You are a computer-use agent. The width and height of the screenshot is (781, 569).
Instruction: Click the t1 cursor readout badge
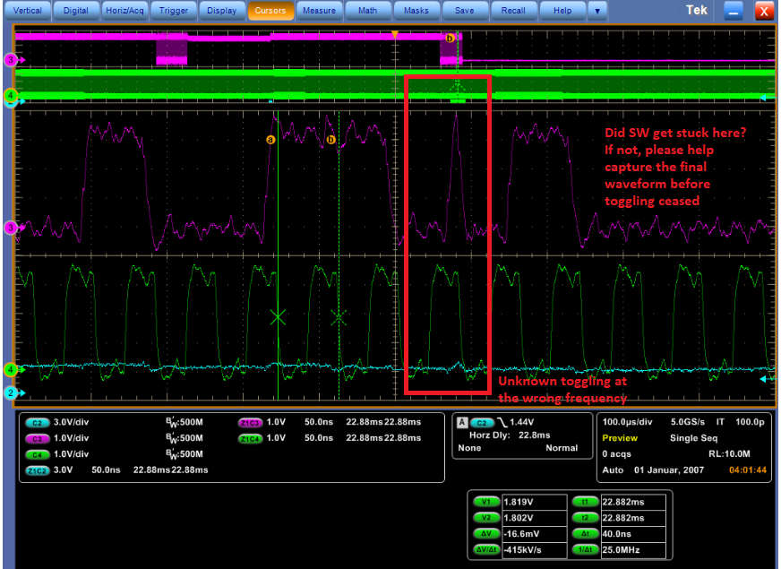tap(584, 502)
